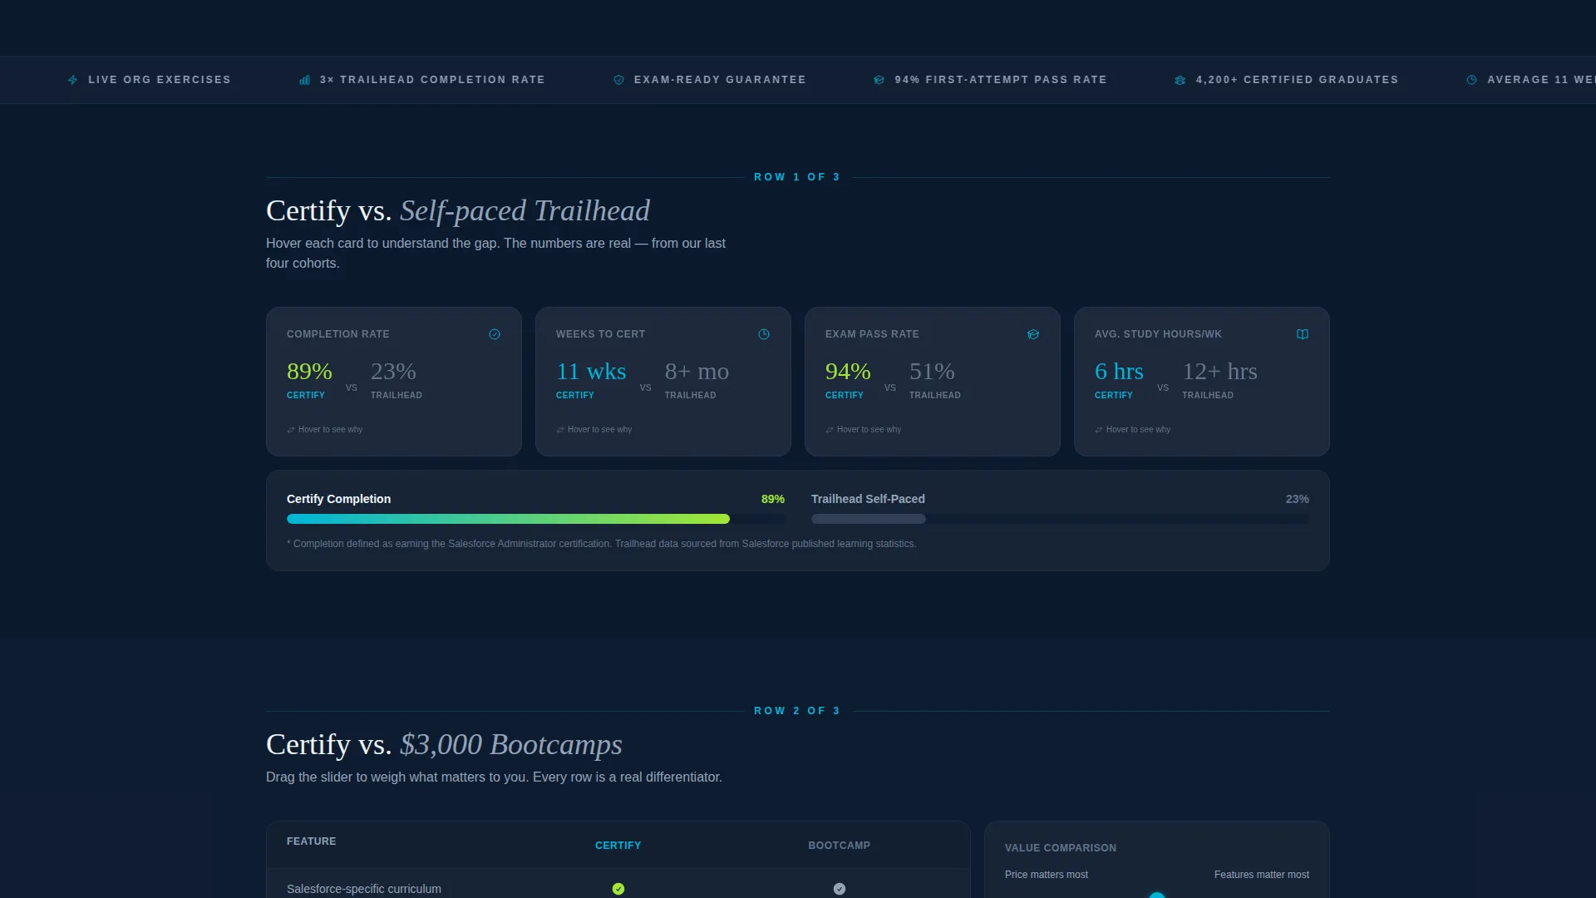The height and width of the screenshot is (898, 1596).
Task: Click the Value Comparison slider handle
Action: 1157,896
